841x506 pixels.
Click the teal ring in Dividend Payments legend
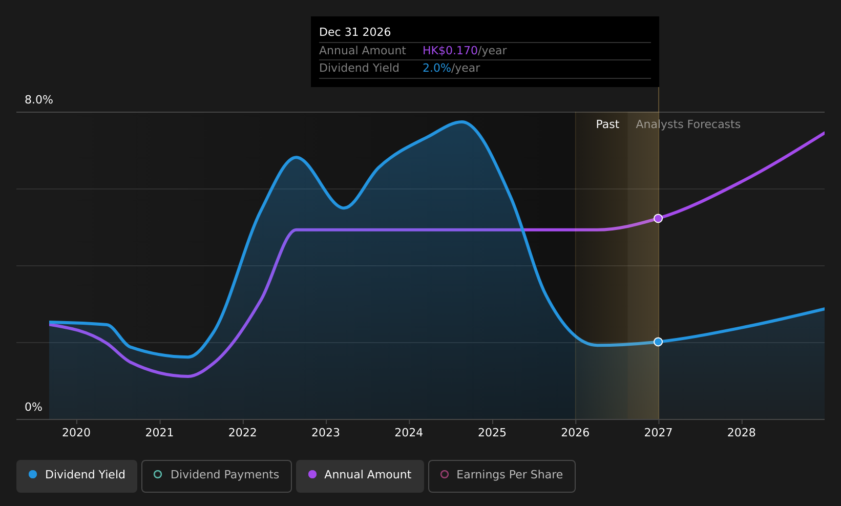(x=158, y=474)
